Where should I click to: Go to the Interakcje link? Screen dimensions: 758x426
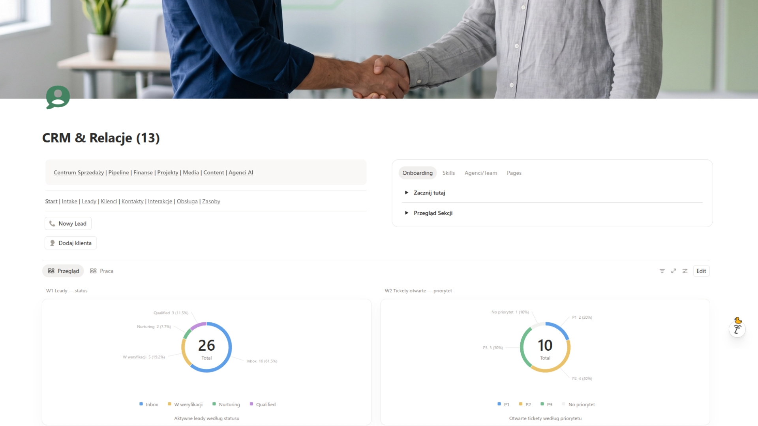pyautogui.click(x=160, y=201)
